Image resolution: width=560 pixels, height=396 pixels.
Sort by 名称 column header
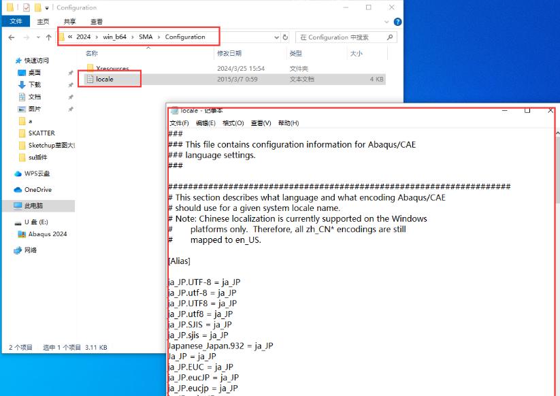(x=92, y=53)
